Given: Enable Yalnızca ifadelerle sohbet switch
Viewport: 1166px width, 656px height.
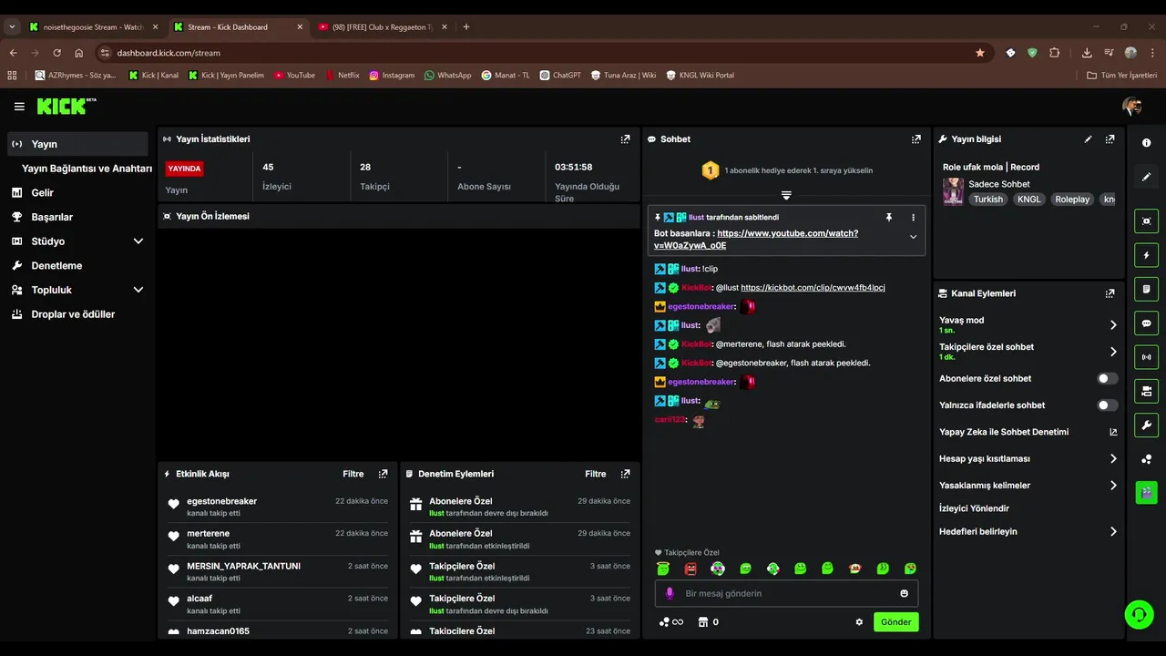Looking at the screenshot, I should [x=1107, y=405].
